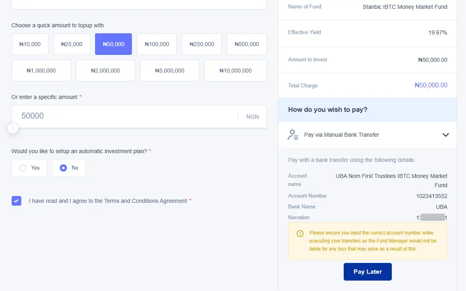466x291 pixels.
Task: Pick the ₦5,000,000 topup option
Action: point(169,71)
